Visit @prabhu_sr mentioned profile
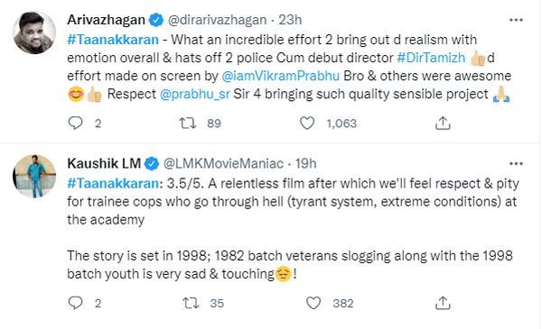 point(194,94)
